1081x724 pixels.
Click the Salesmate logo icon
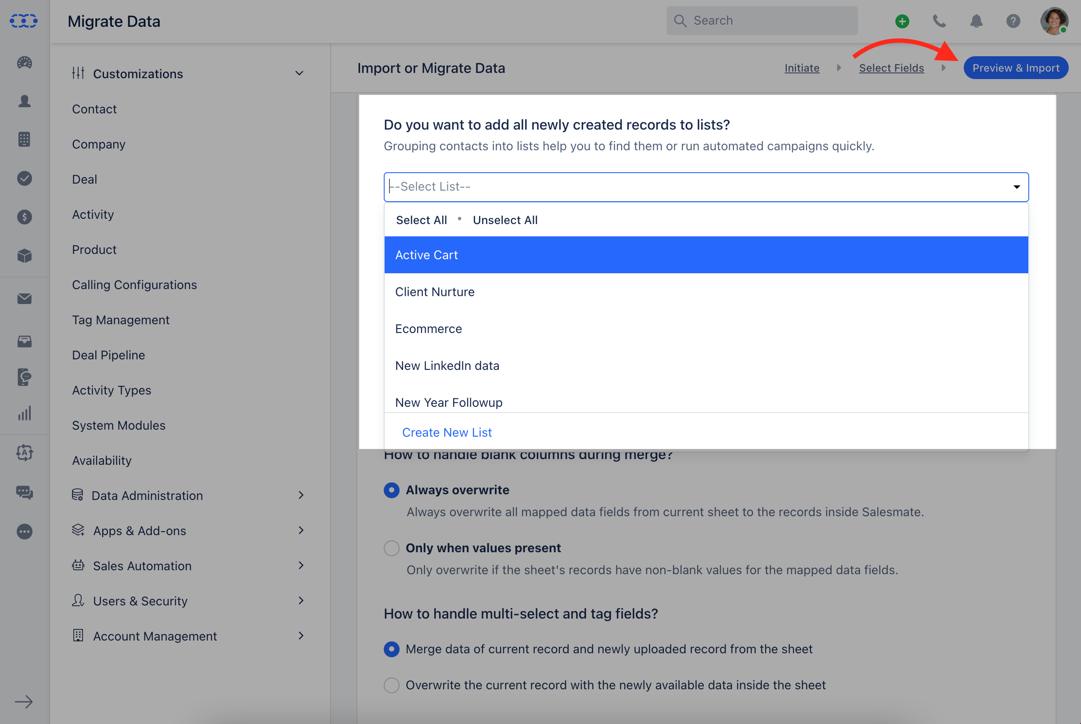pos(24,21)
